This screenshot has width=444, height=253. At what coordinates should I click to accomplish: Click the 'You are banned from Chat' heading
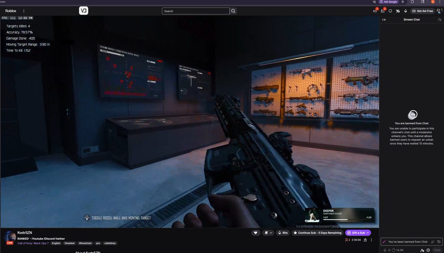pyautogui.click(x=411, y=124)
